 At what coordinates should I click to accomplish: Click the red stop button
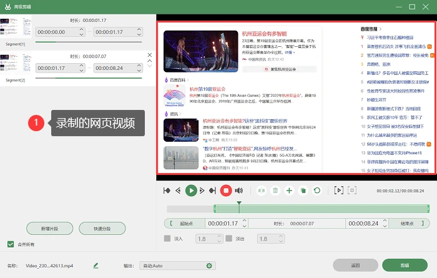click(x=226, y=191)
